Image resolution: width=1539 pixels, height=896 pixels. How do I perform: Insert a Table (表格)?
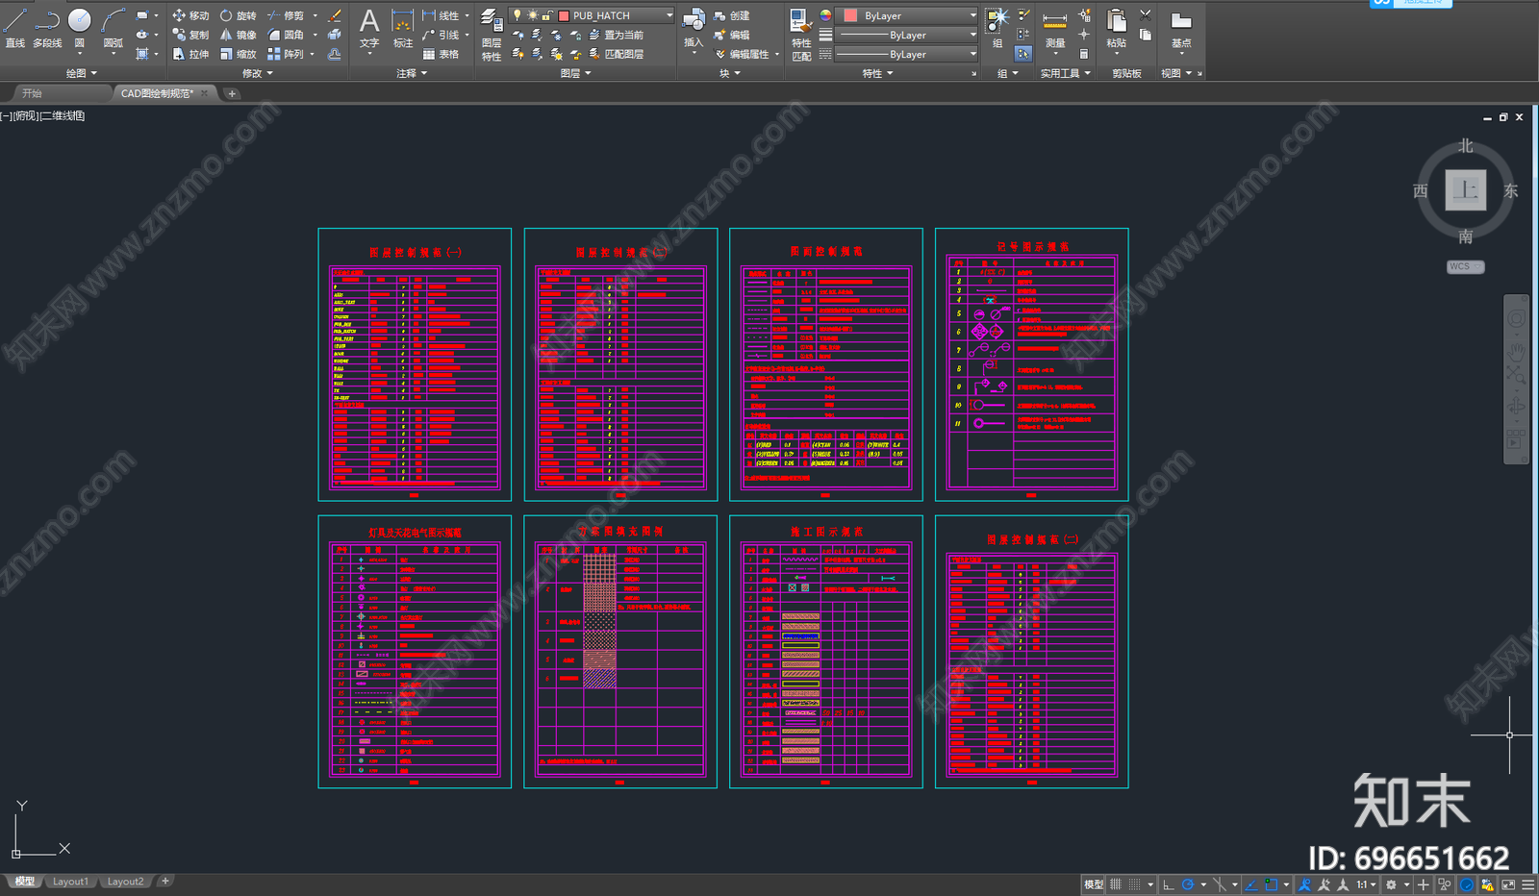point(441,54)
